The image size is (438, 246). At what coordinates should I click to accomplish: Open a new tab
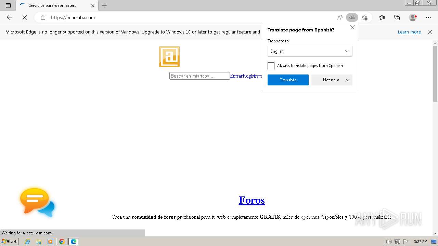(104, 5)
